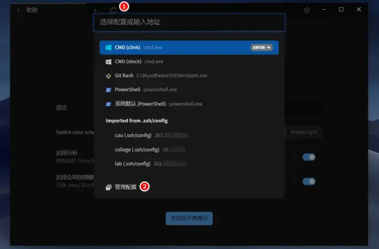Image resolution: width=379 pixels, height=249 pixels.
Task: Click the profile search input field
Action: coord(189,22)
